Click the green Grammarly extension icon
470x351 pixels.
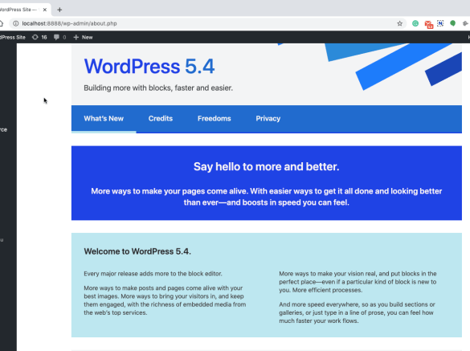[x=415, y=23]
